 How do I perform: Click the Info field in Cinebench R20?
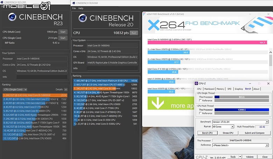tap(112, 68)
